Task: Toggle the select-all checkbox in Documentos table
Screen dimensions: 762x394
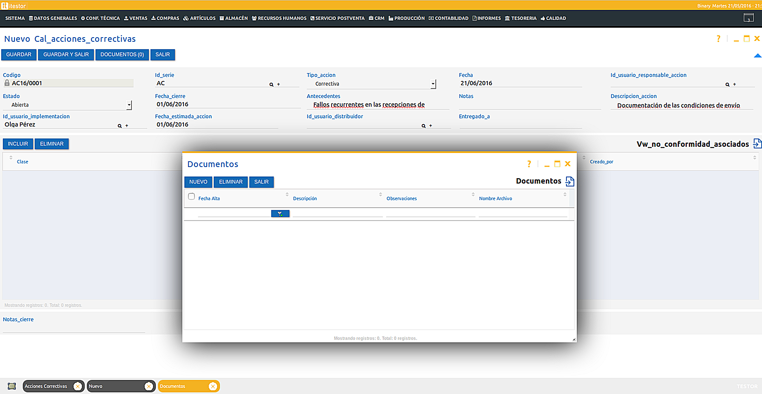Action: point(191,197)
